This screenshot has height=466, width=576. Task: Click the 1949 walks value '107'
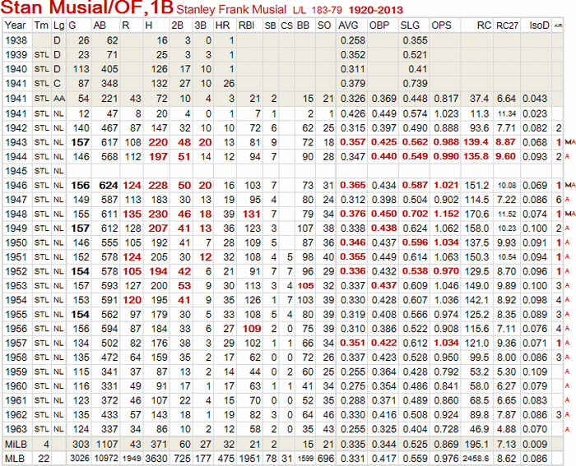point(305,228)
